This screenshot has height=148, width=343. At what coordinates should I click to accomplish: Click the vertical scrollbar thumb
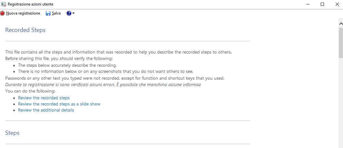[x=340, y=42]
